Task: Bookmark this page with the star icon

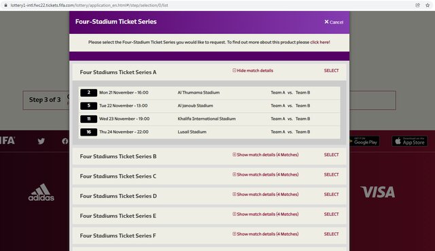Action: point(428,5)
